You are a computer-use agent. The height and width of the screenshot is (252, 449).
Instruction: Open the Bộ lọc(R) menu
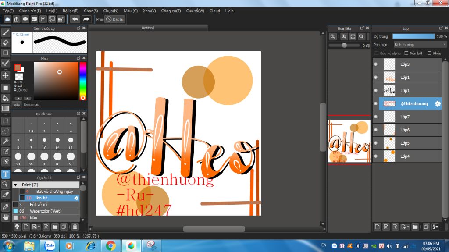click(71, 11)
